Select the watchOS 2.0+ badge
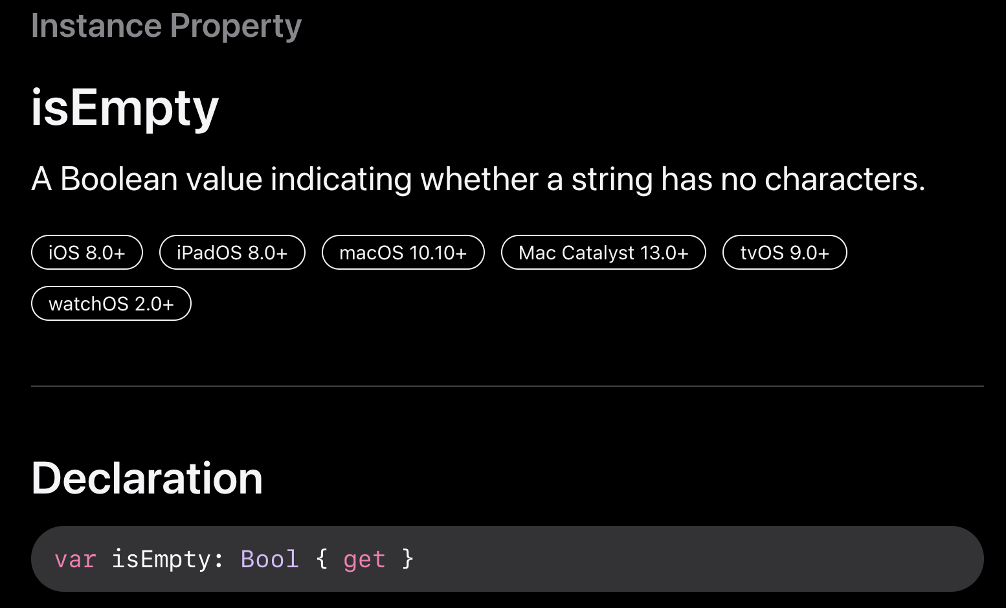This screenshot has width=1006, height=608. pyautogui.click(x=111, y=303)
